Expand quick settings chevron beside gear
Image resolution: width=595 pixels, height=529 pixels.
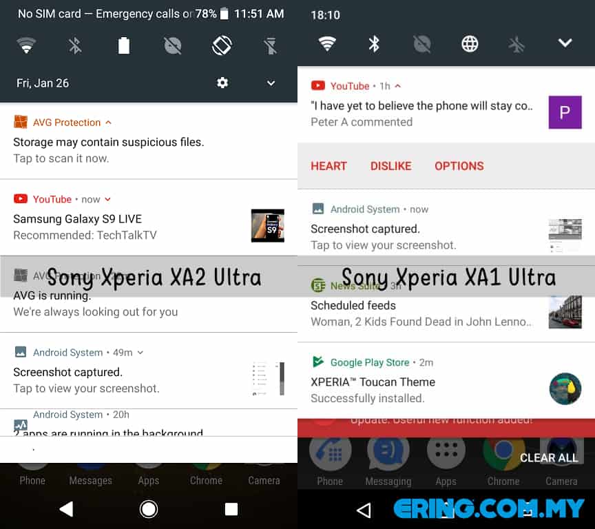pos(271,83)
